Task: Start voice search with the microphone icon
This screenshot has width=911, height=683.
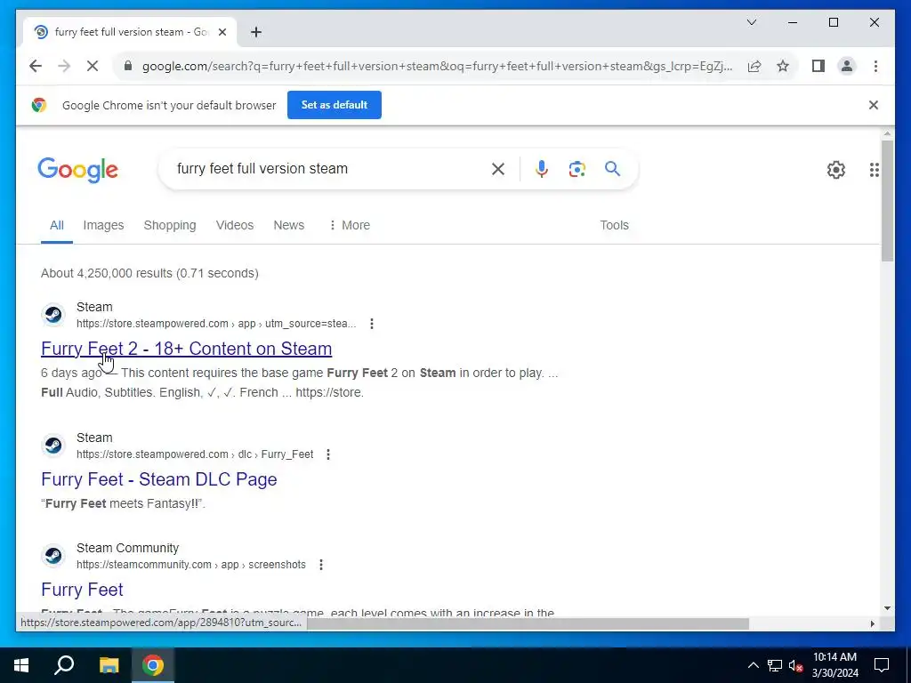Action: pos(542,169)
